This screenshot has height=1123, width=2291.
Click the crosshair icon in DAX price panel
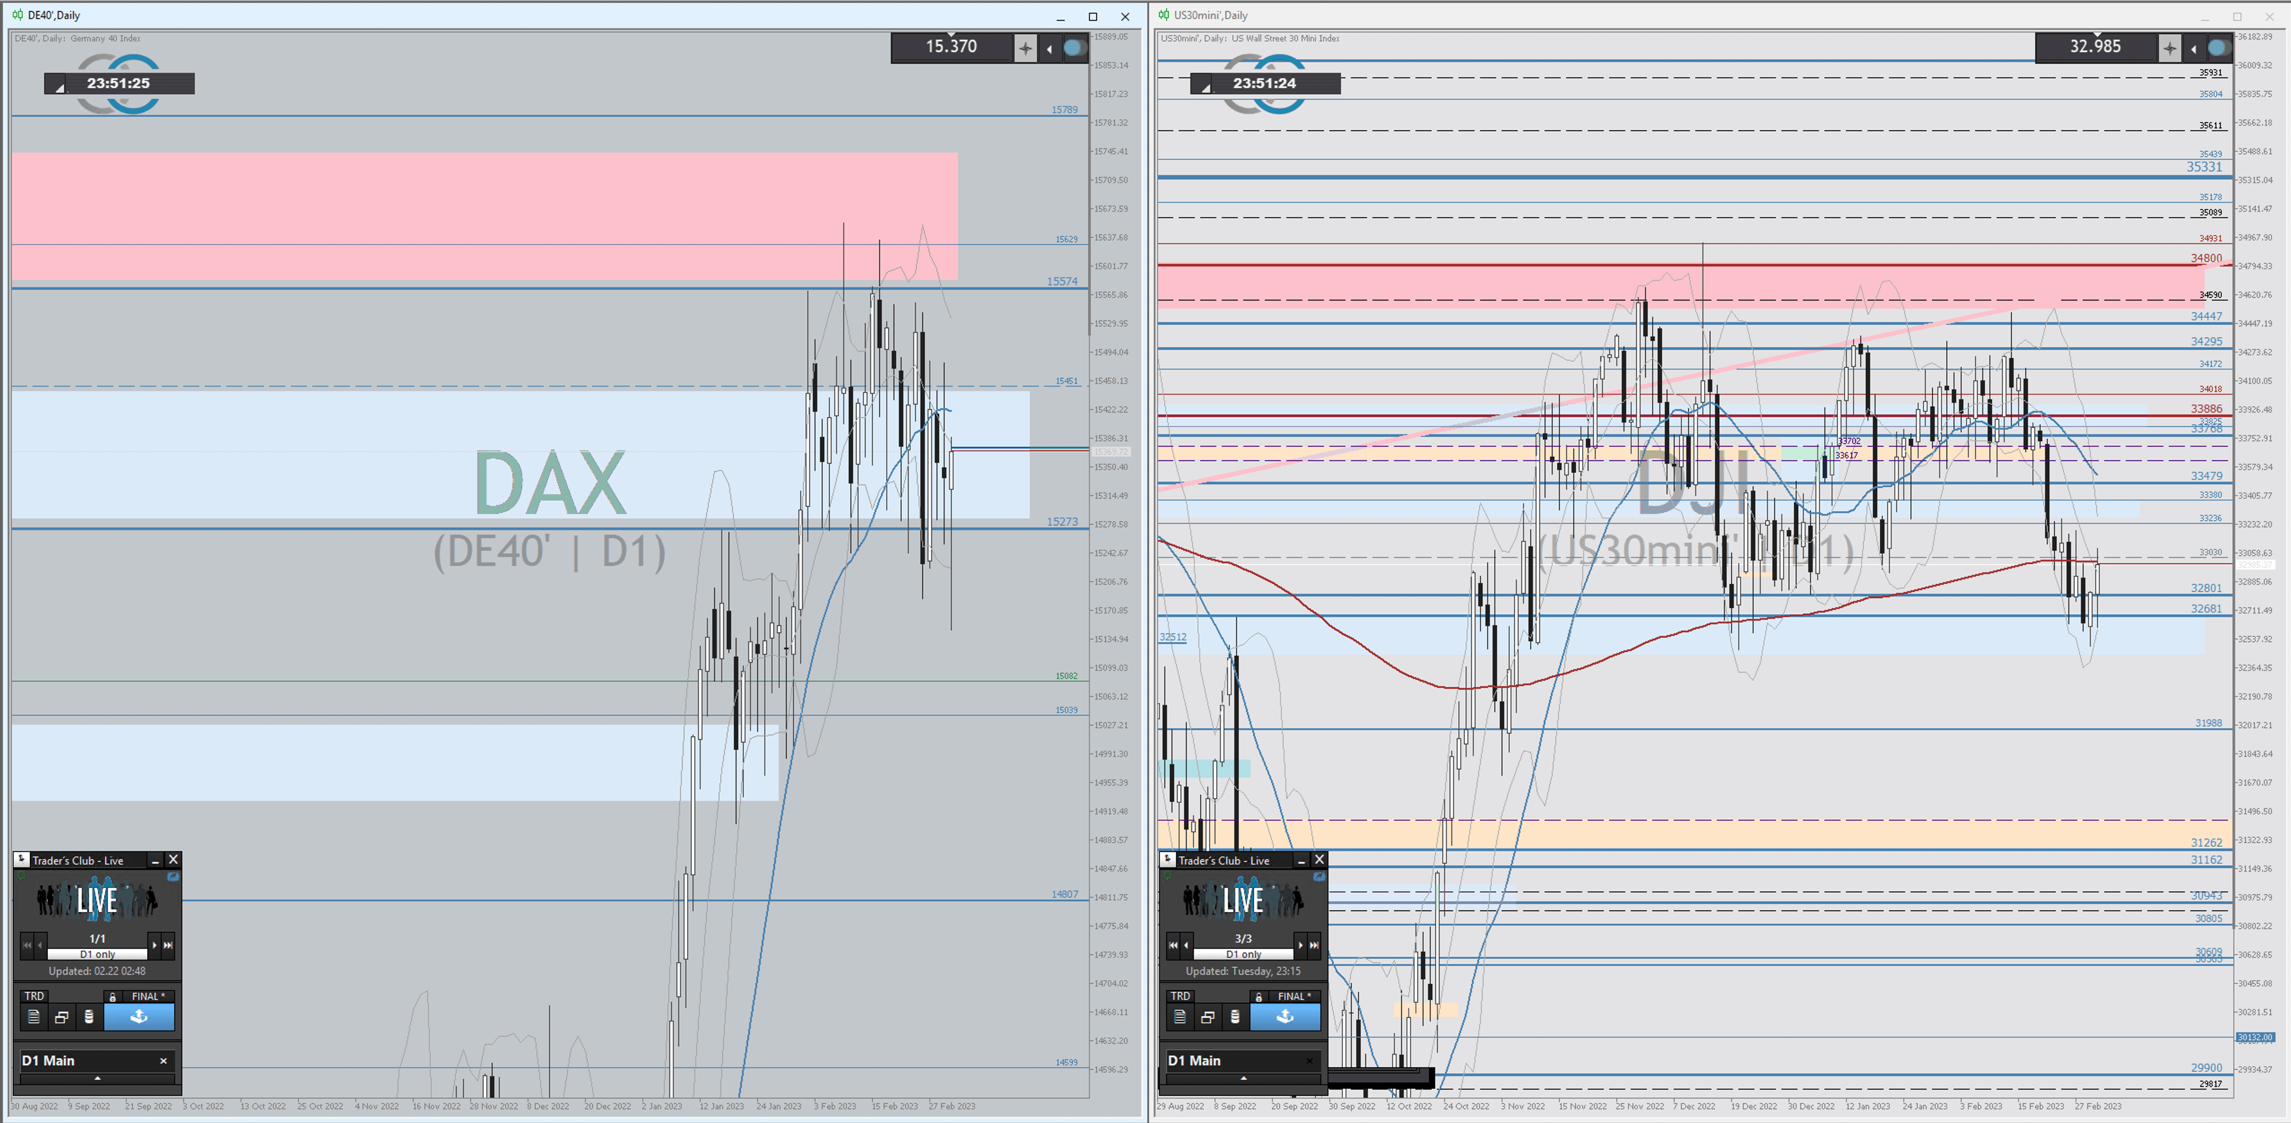pyautogui.click(x=1024, y=48)
